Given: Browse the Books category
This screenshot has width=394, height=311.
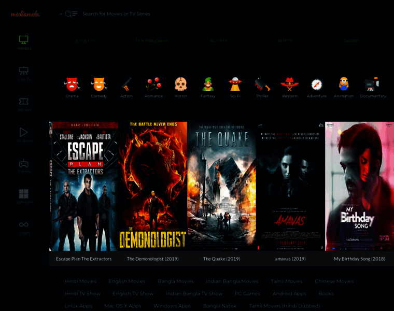Looking at the screenshot, I should [x=326, y=294].
